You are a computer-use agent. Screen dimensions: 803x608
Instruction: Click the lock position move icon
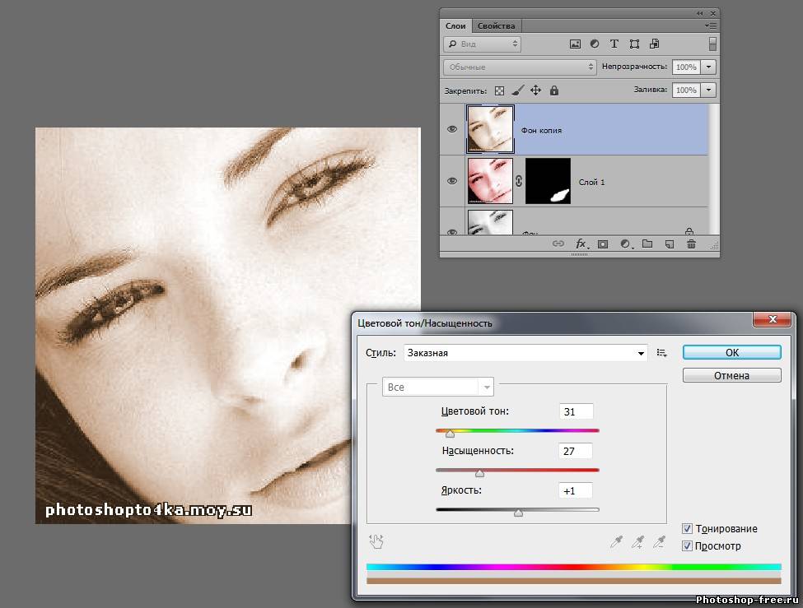535,91
